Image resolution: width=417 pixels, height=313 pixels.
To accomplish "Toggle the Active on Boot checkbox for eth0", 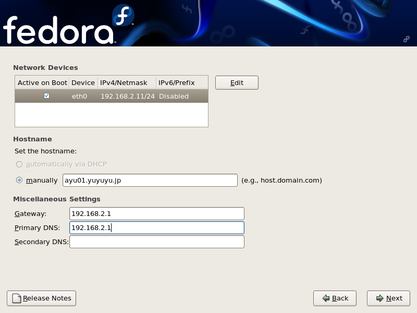I will [x=46, y=96].
